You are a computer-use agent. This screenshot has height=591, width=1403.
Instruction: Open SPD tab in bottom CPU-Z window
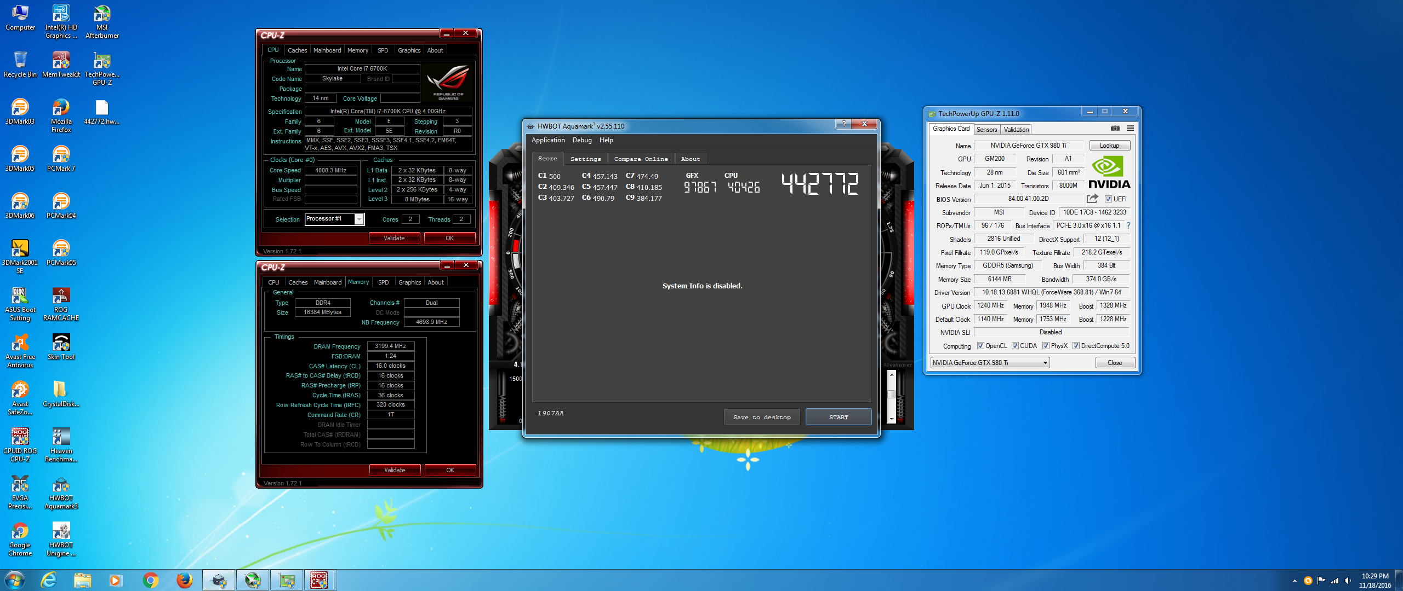point(384,282)
